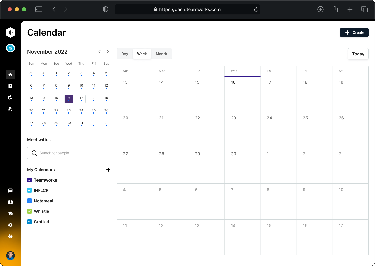This screenshot has width=375, height=266.
Task: Open the Messages chat icon
Action: click(10, 190)
